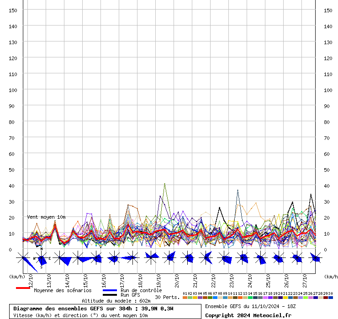
Task: Click the first wind rose left of 12/10
Action: 23,258
